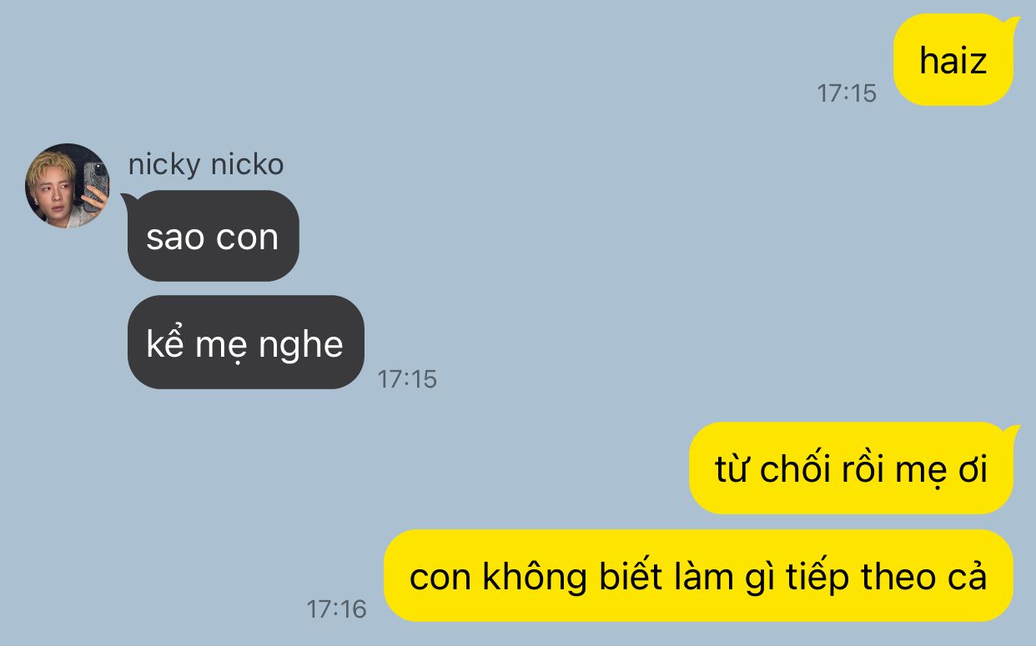Screen dimensions: 1036x646
Task: Tap the sender name nicky nicko
Action: 205,164
